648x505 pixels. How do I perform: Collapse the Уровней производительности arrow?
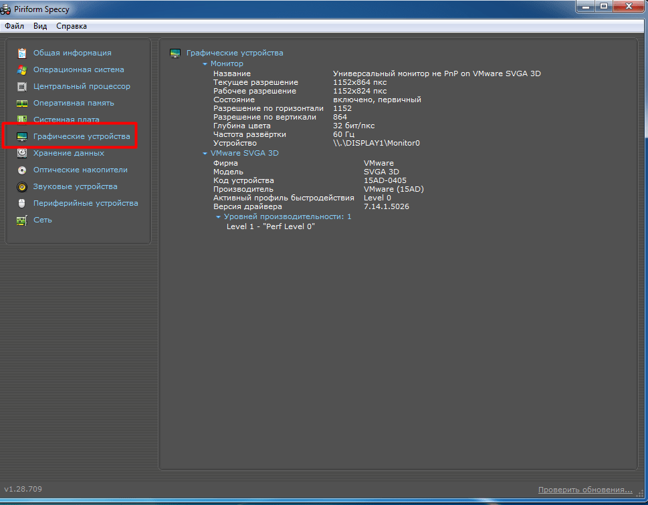[218, 217]
